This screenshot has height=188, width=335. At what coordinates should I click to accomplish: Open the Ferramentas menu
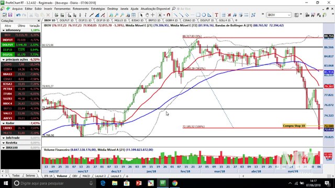(62, 9)
